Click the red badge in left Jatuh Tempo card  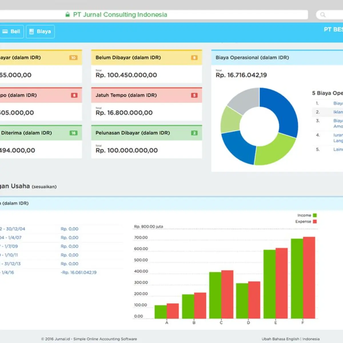74,95
